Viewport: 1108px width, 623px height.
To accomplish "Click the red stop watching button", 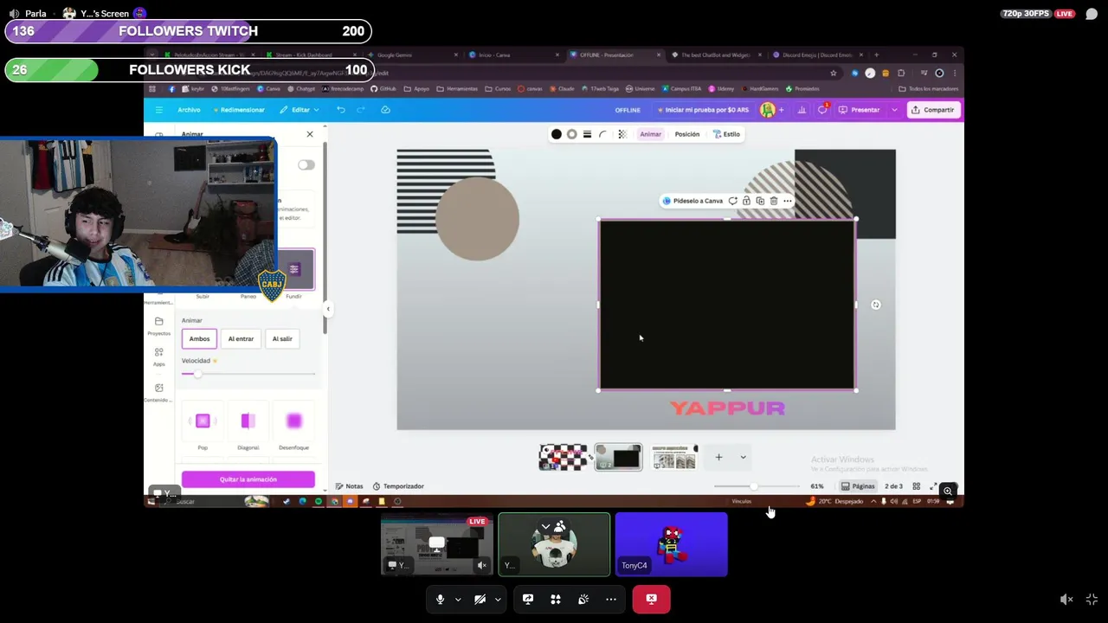I will (651, 599).
